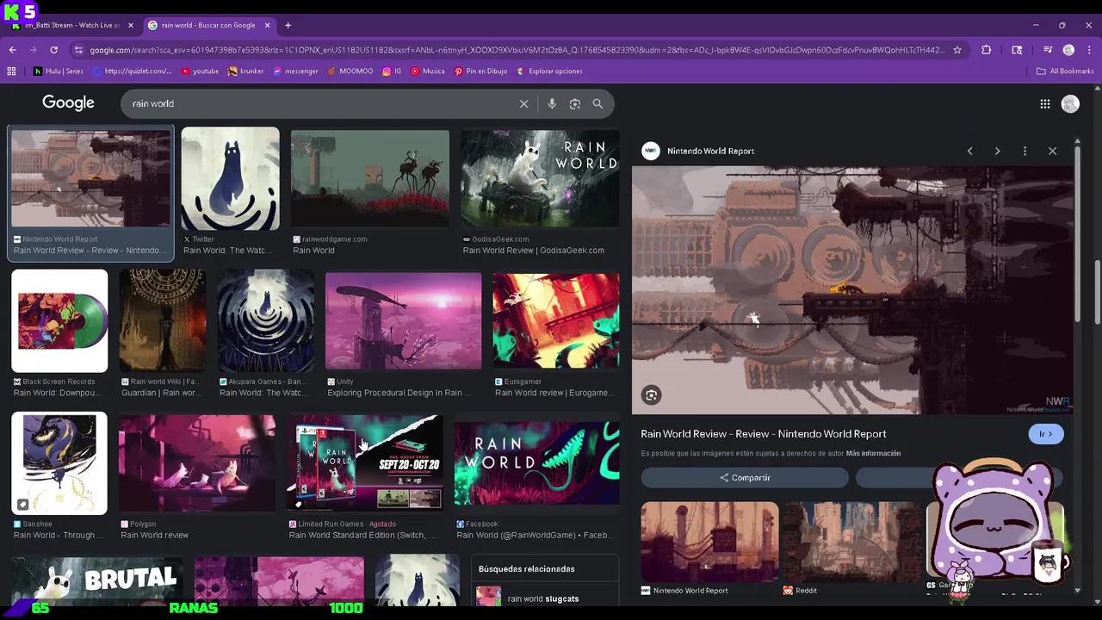Click the magnifier search button
This screenshot has height=620, width=1102.
click(597, 104)
